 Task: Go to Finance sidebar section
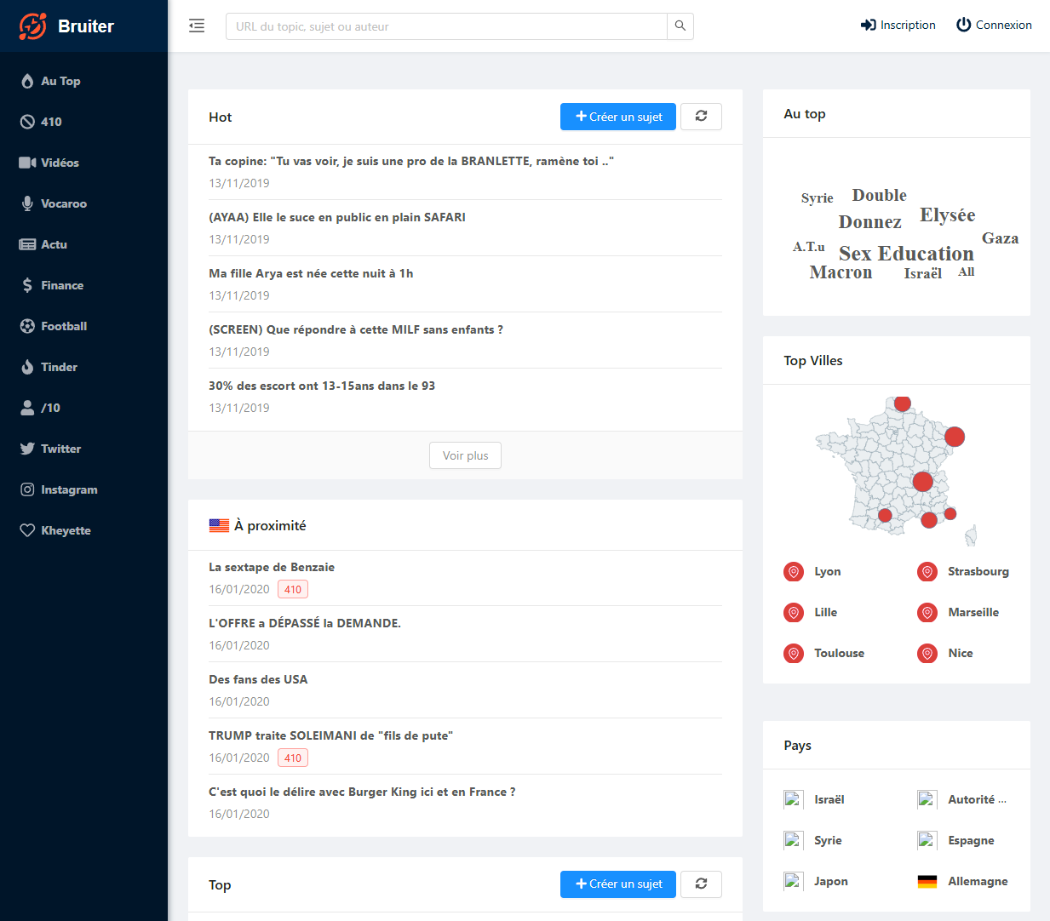[61, 285]
